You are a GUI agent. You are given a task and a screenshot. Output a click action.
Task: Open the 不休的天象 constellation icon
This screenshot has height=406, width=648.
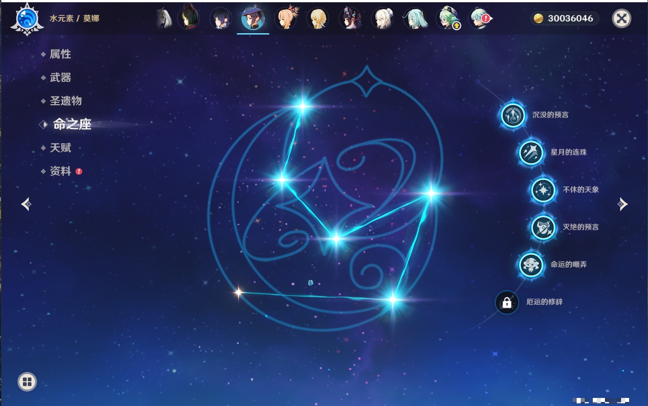coord(543,190)
